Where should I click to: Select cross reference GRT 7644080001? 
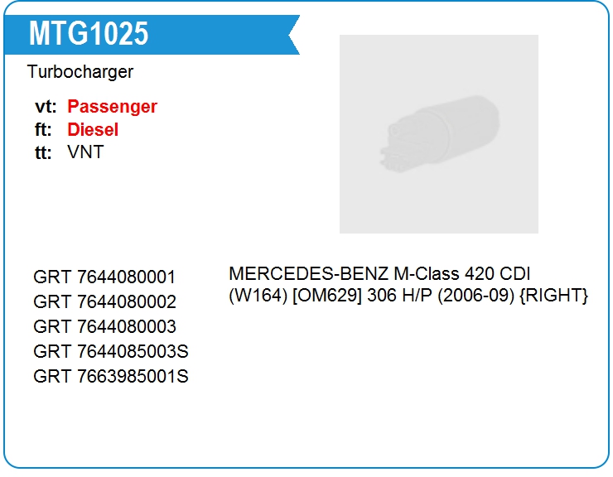104,277
